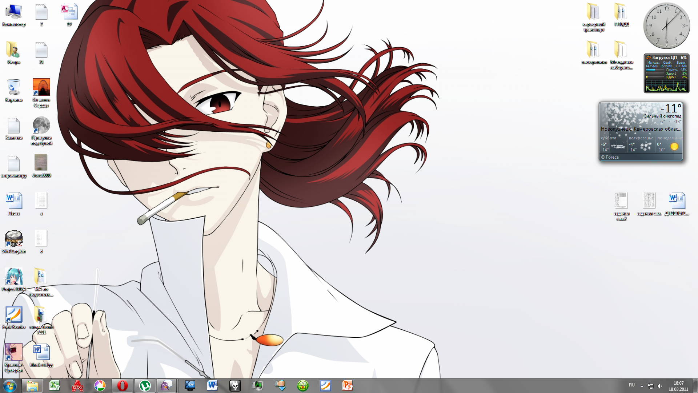Screen dimensions: 698x393
Task: Open the Методички лаборато... folder
Action: point(621,55)
